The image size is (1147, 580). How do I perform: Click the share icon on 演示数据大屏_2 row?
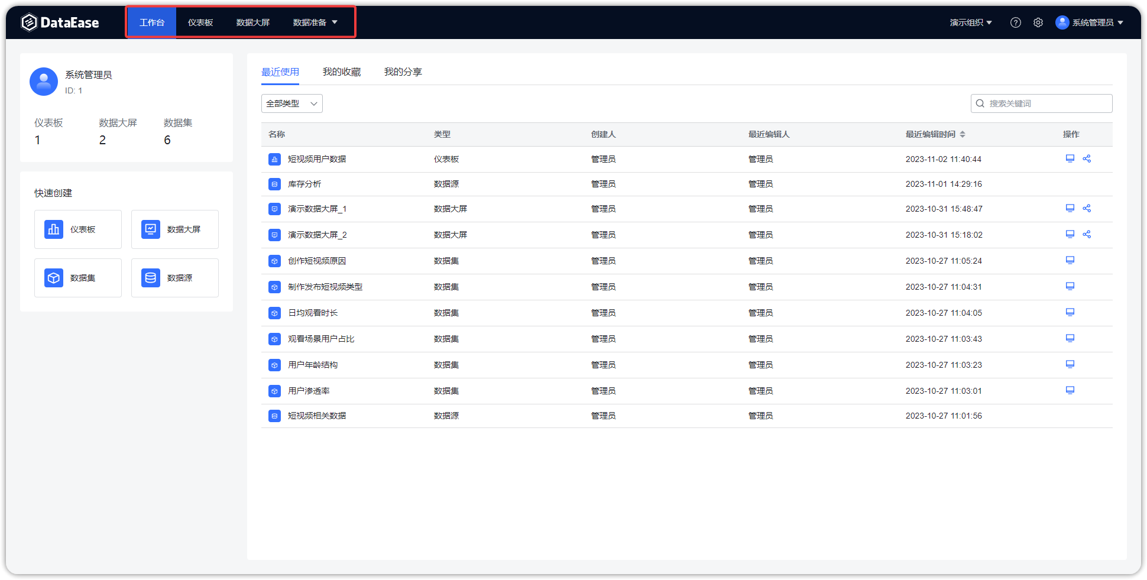[x=1087, y=234]
